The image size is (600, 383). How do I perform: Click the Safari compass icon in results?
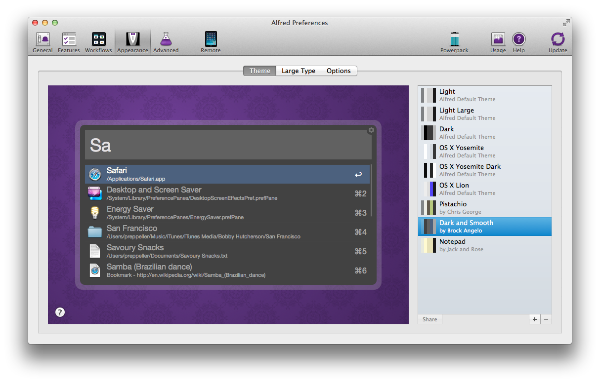click(94, 174)
